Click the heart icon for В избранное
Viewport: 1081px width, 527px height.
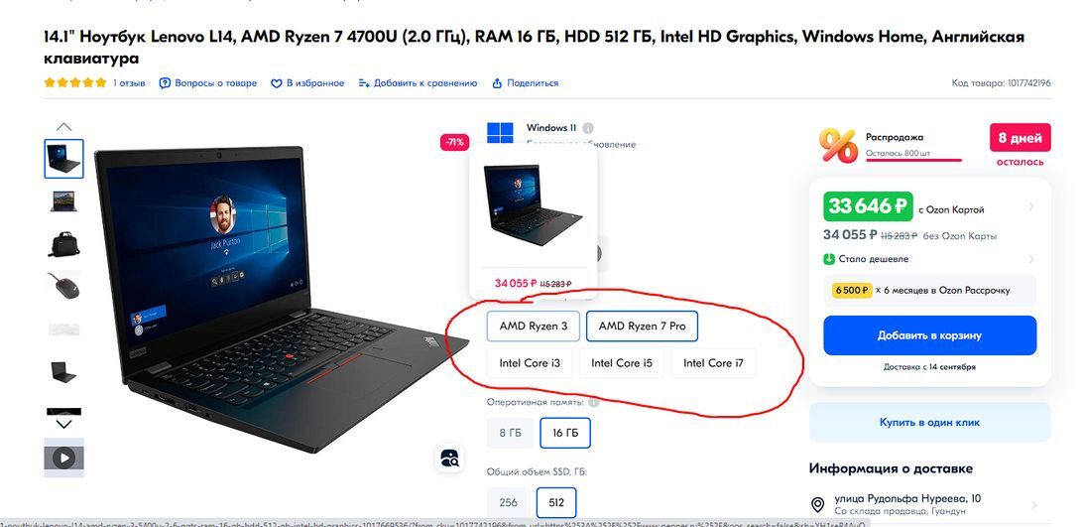point(276,83)
